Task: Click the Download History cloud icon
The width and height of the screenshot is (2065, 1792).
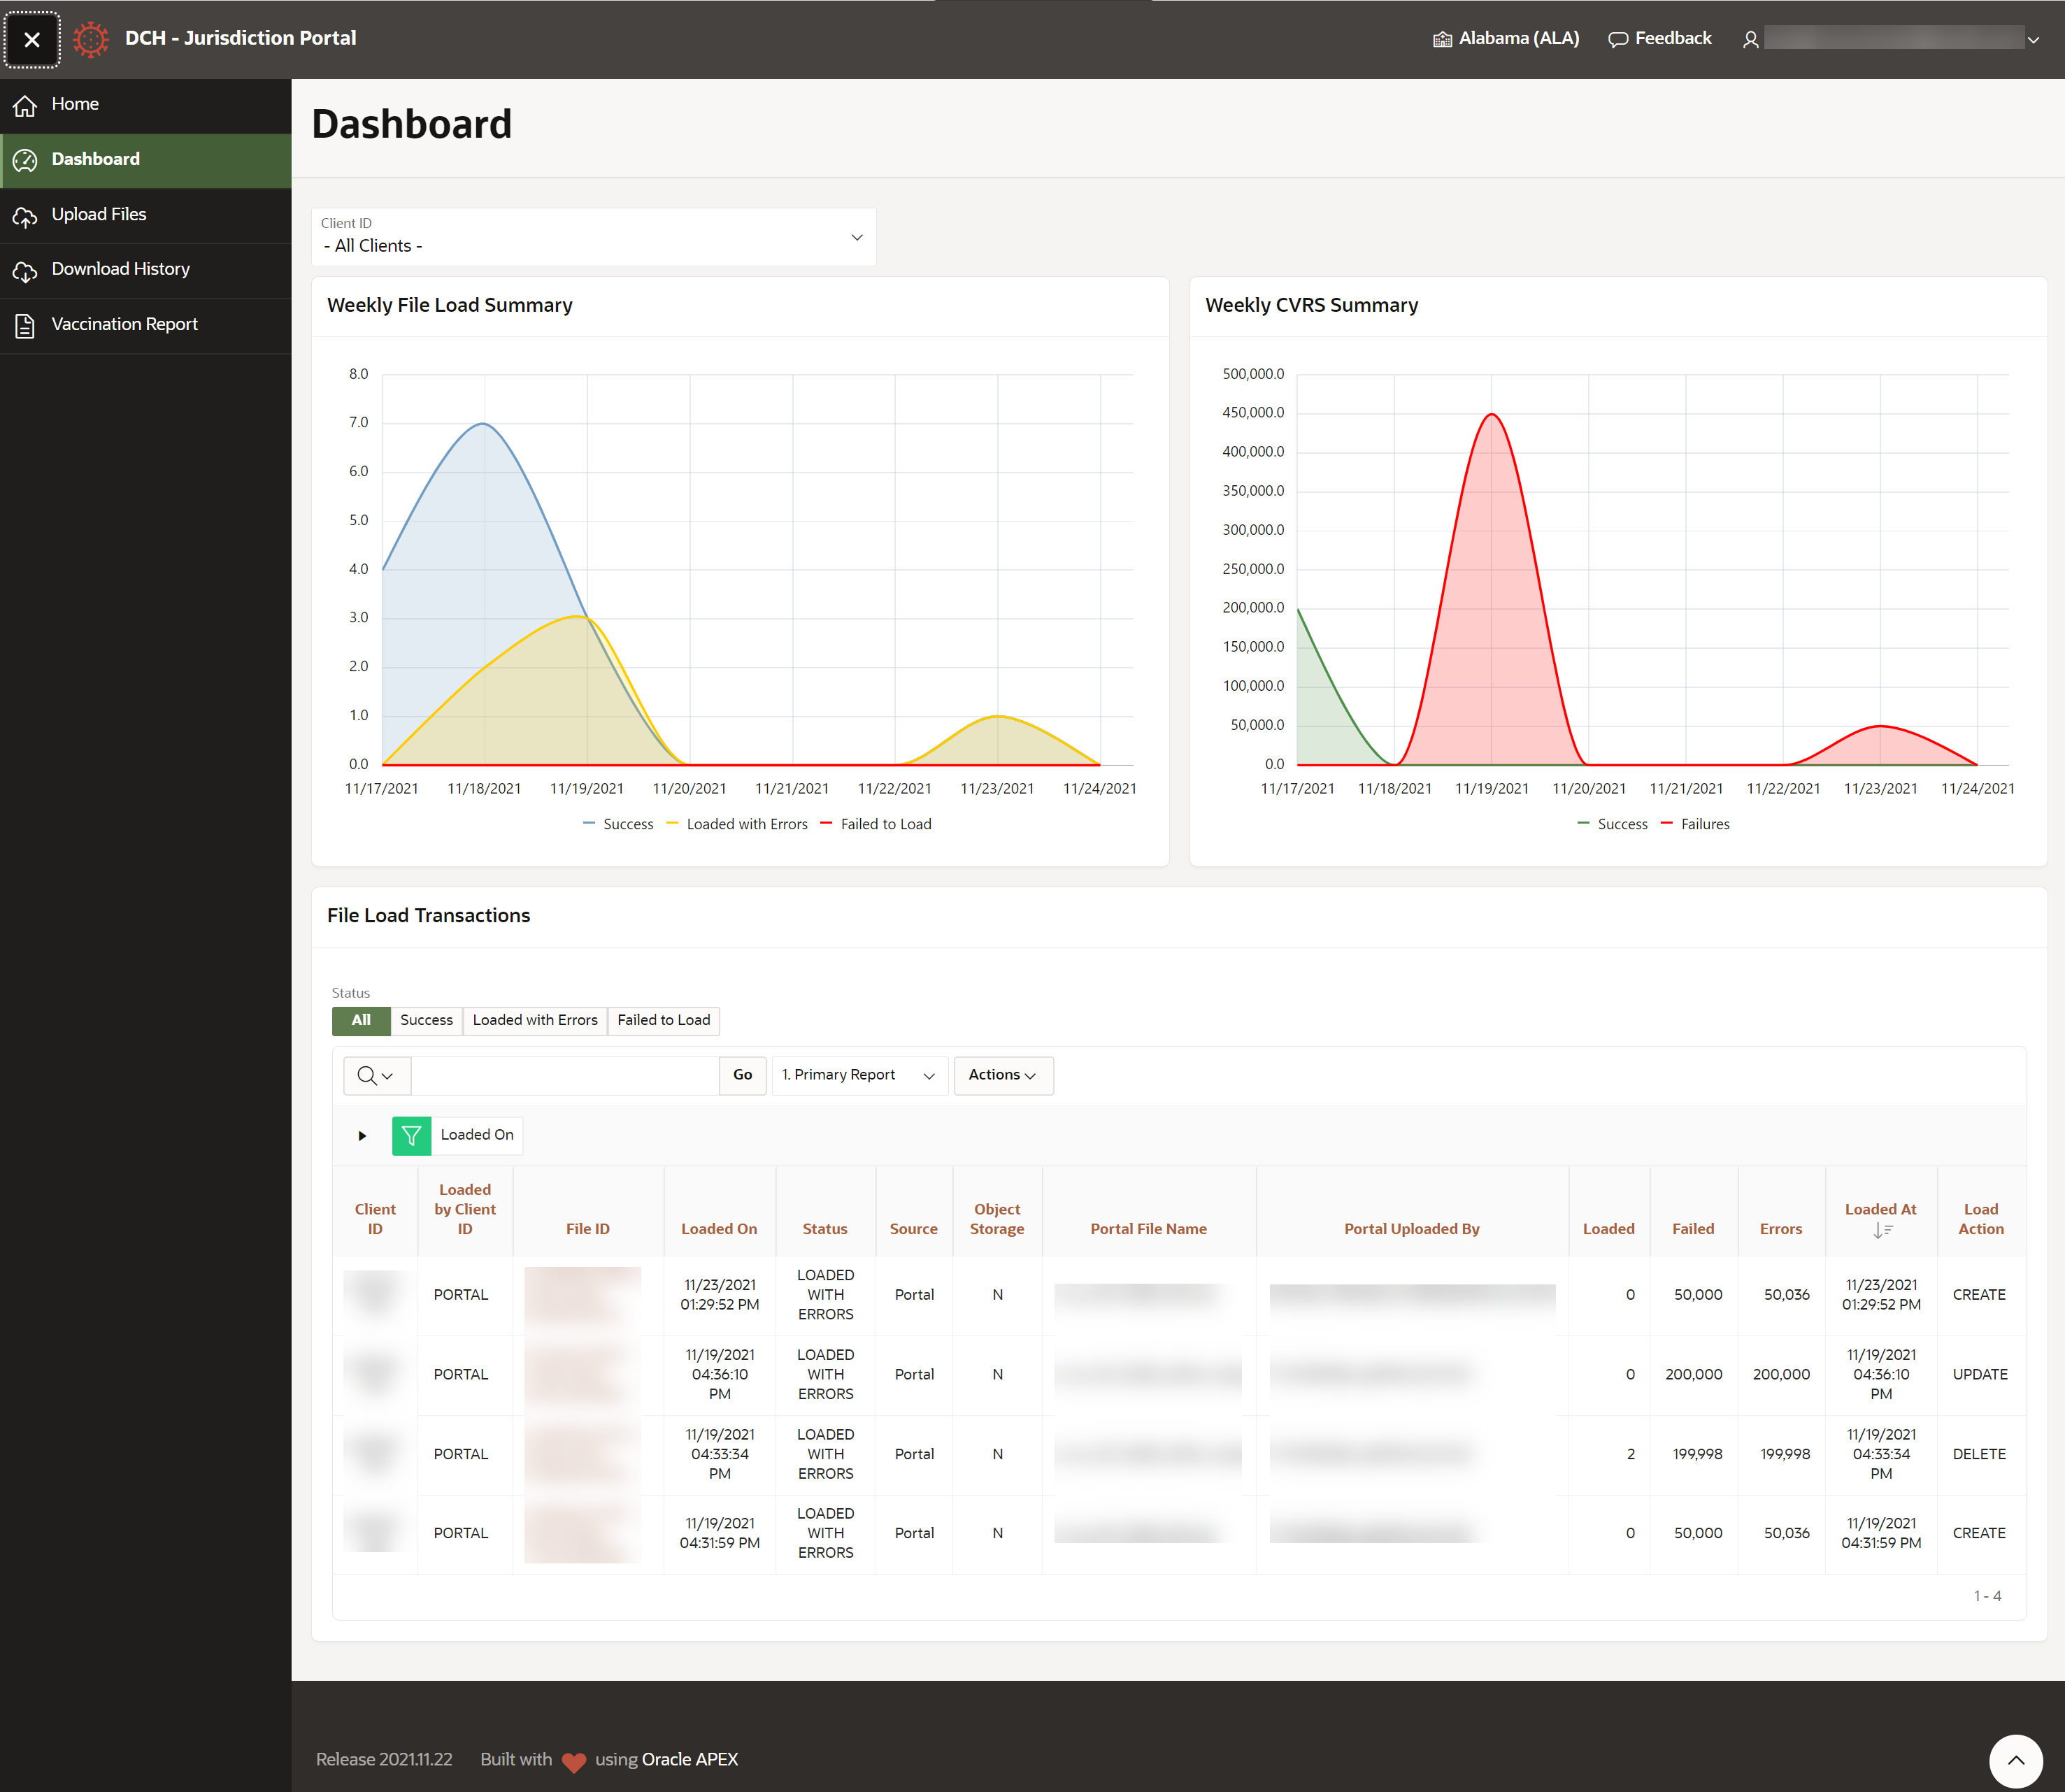Action: click(25, 271)
